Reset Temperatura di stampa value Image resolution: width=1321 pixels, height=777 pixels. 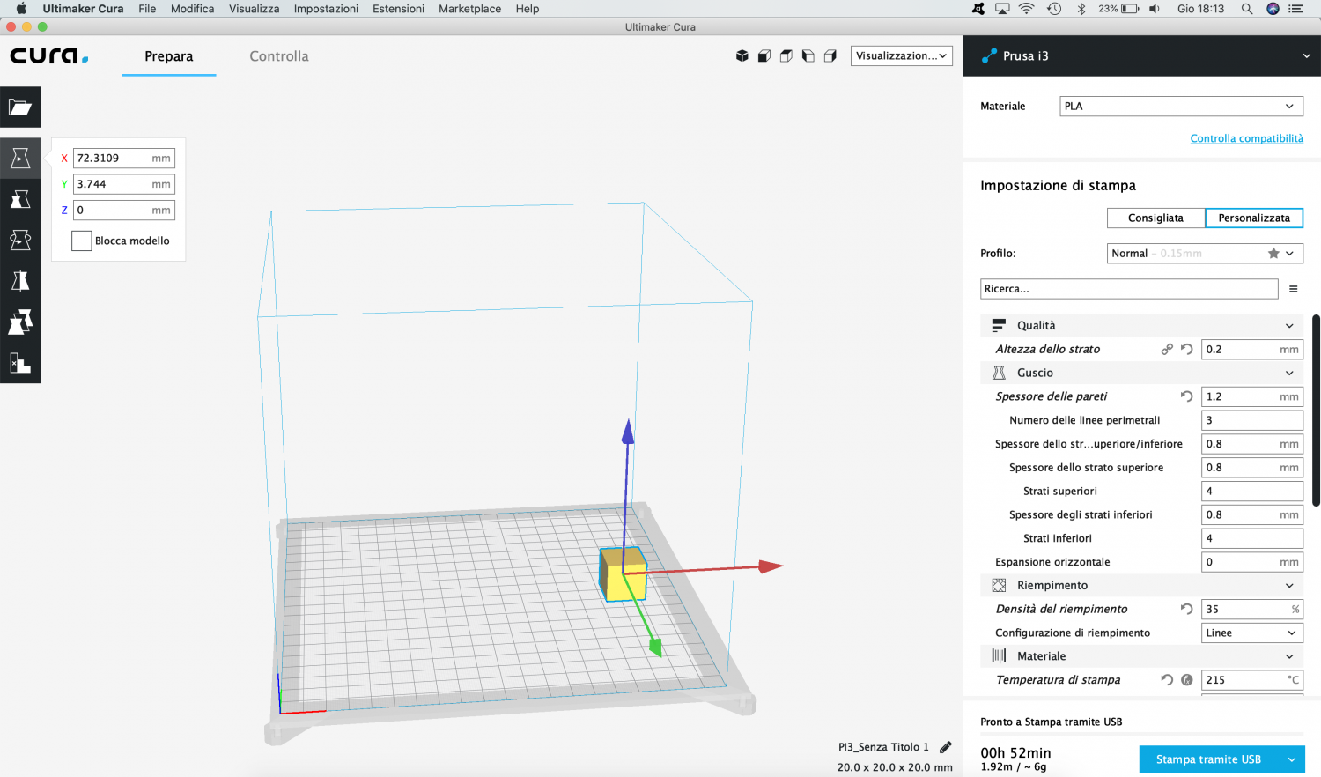click(1167, 680)
